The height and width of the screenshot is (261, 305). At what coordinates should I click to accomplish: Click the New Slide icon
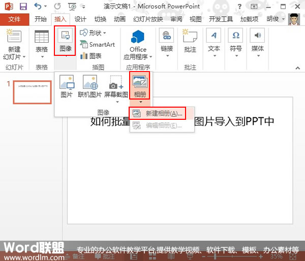click(14, 36)
